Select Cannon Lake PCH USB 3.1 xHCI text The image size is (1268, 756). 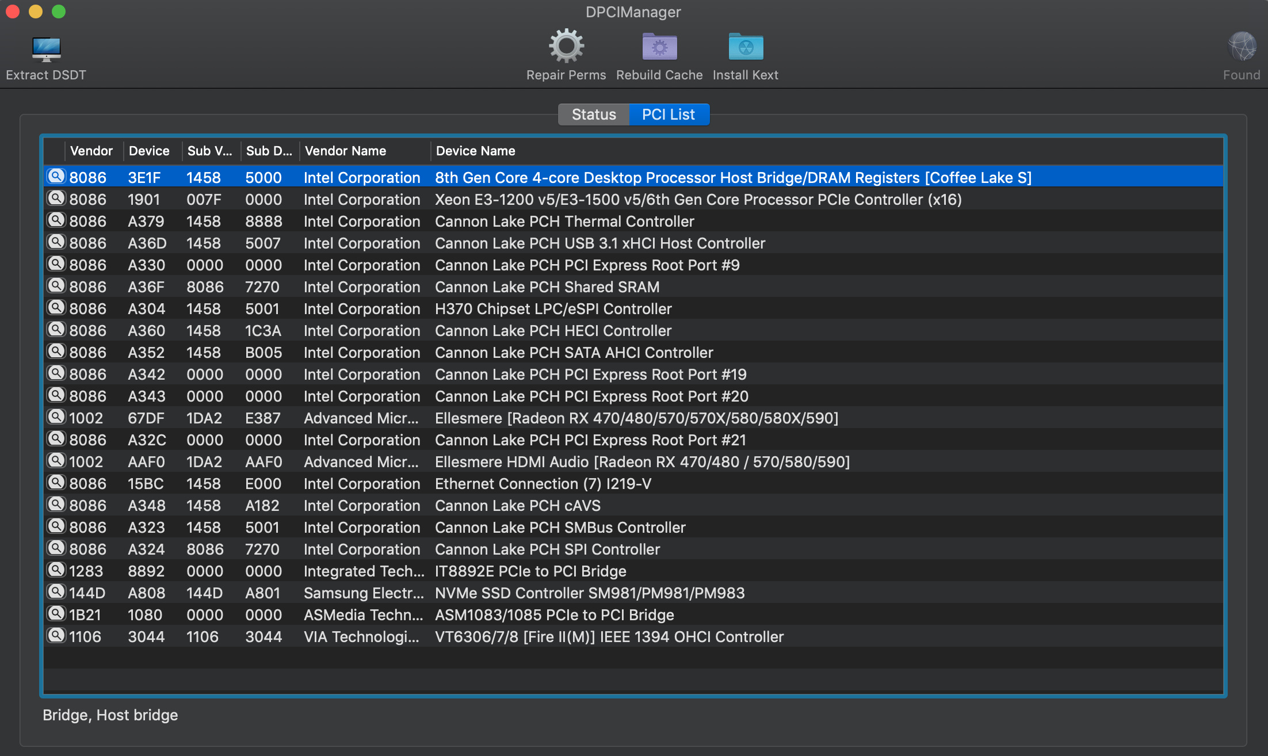coord(600,243)
